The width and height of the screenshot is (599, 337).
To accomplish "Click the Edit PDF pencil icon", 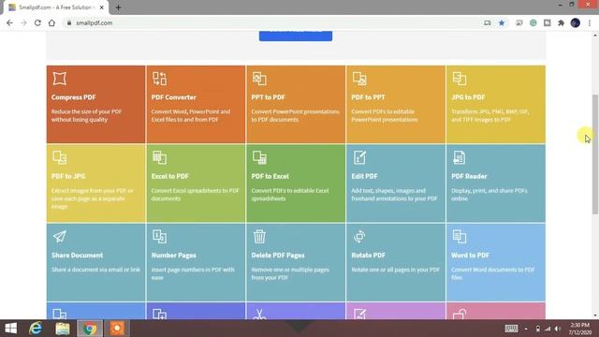I will (359, 157).
